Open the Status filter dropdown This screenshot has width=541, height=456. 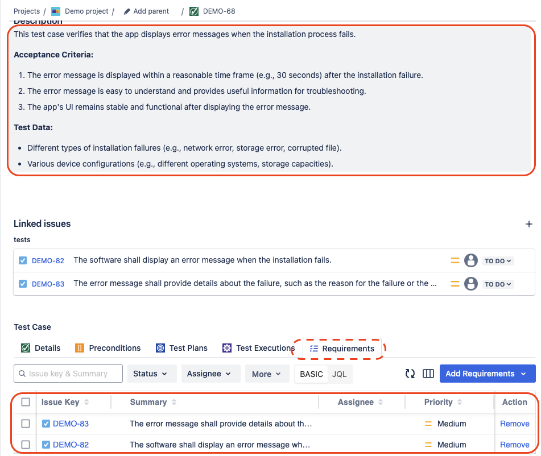(x=151, y=374)
